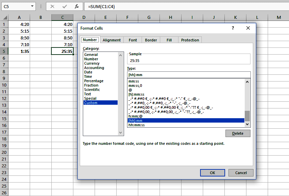
Task: Click inside the Type input field
Action: (186, 74)
